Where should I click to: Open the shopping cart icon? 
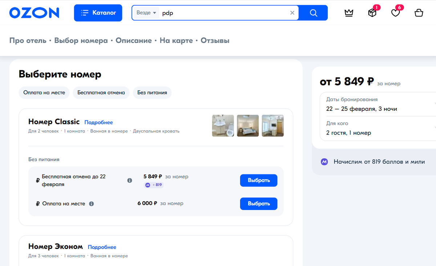[419, 12]
